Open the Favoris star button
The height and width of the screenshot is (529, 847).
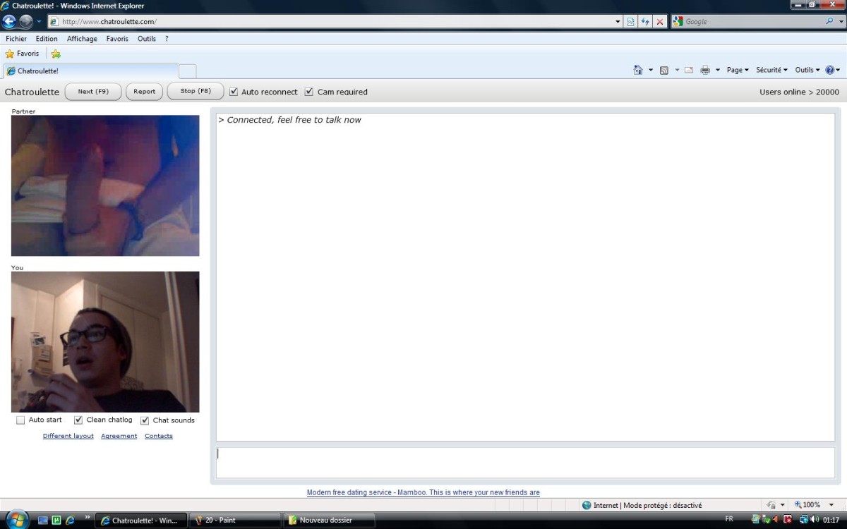click(22, 54)
